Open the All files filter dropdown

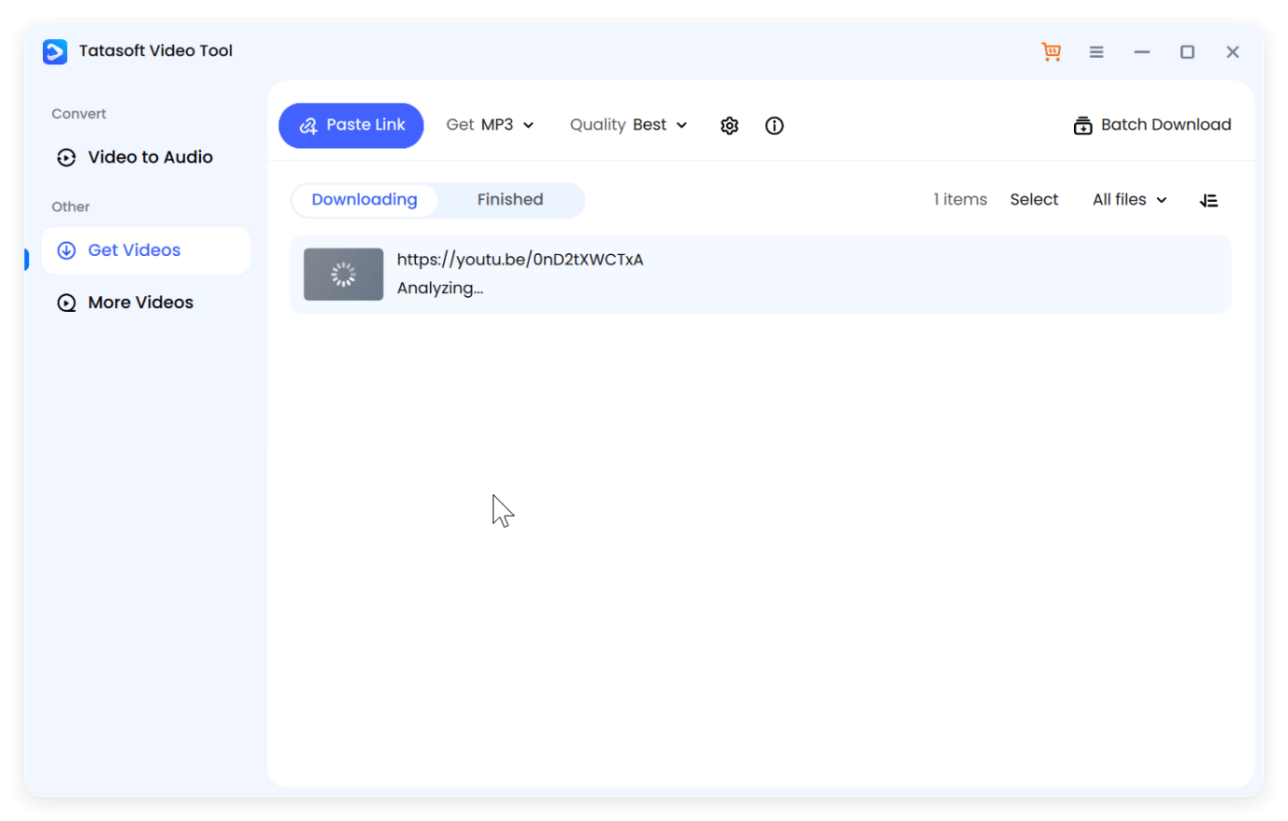[x=1128, y=199]
